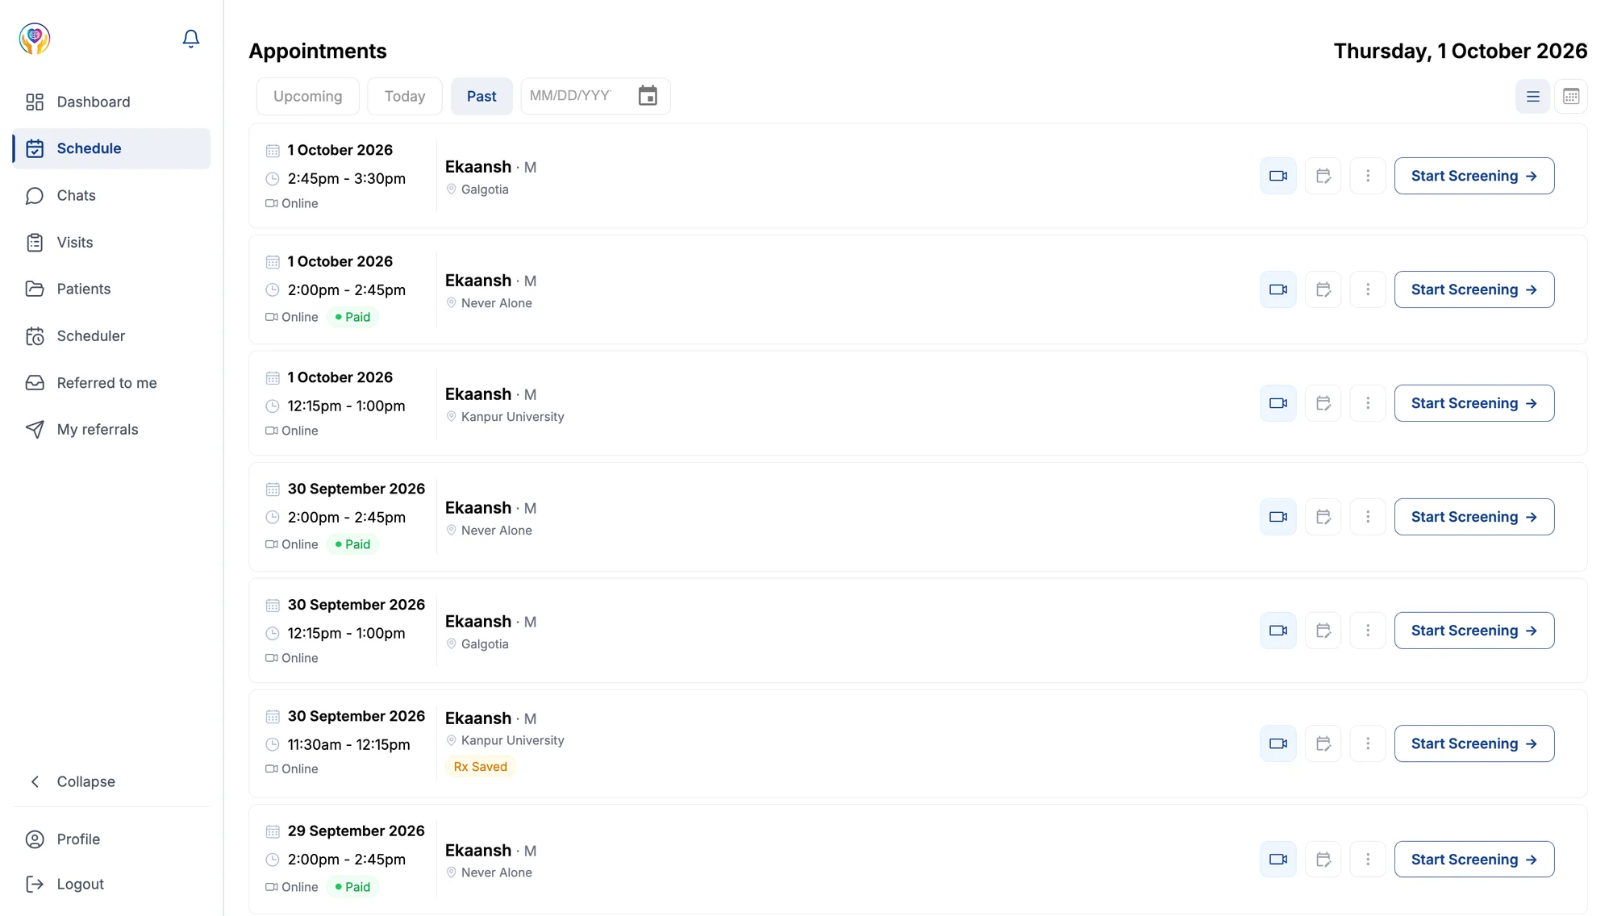
Task: Open more options for 30 September 2:00pm appointment
Action: point(1368,517)
